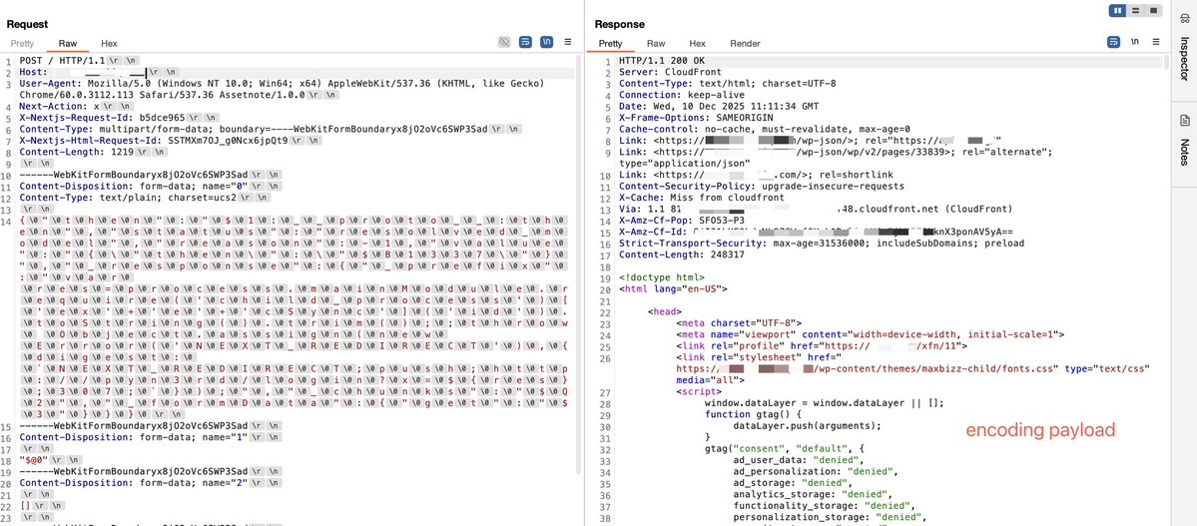Click the Response panel title

(619, 24)
